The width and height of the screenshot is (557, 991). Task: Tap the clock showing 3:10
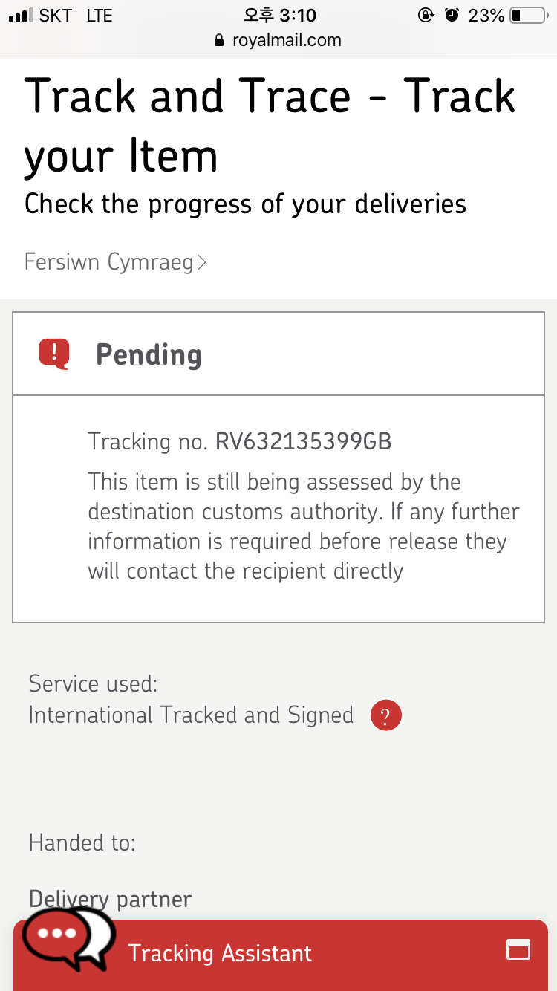click(x=280, y=15)
